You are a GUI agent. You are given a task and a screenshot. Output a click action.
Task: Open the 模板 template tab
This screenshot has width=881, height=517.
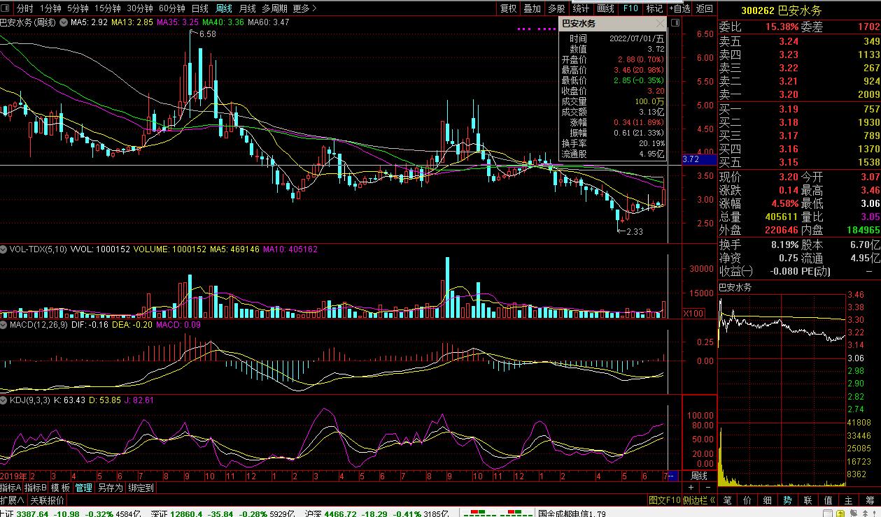[61, 488]
